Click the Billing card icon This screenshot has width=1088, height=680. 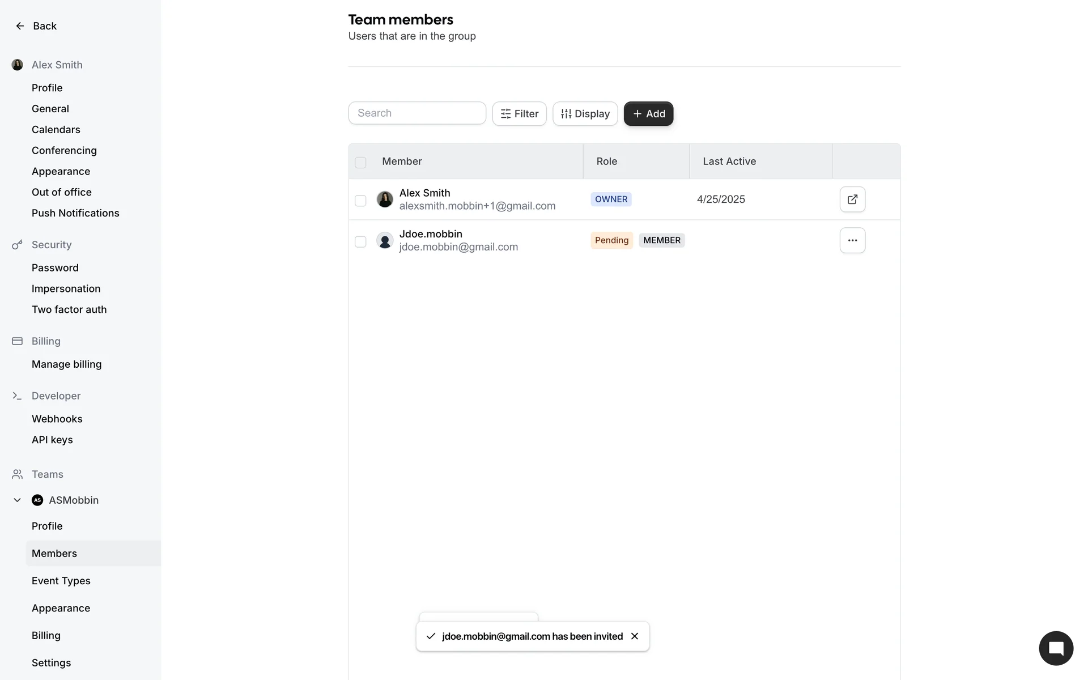[17, 341]
